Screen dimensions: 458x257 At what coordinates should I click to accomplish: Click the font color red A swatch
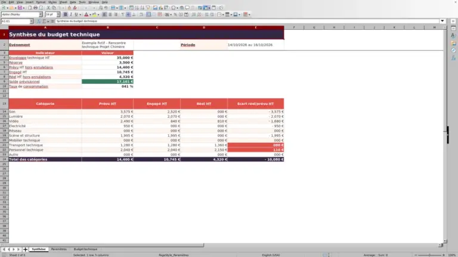(86, 14)
